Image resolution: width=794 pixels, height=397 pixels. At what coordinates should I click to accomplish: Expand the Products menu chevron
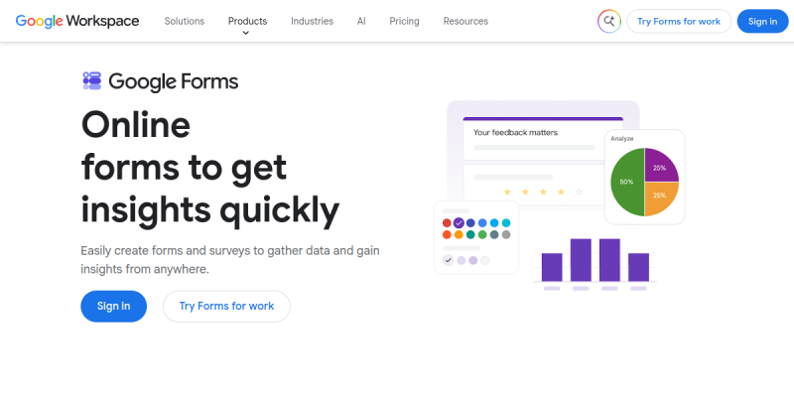point(245,33)
